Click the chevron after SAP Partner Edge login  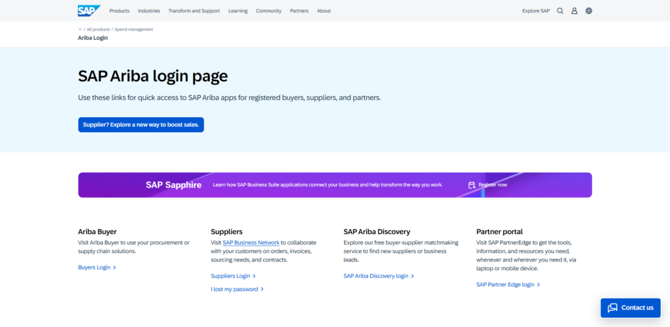point(538,284)
